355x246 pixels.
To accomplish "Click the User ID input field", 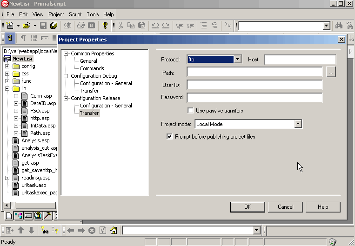I will tap(255, 85).
